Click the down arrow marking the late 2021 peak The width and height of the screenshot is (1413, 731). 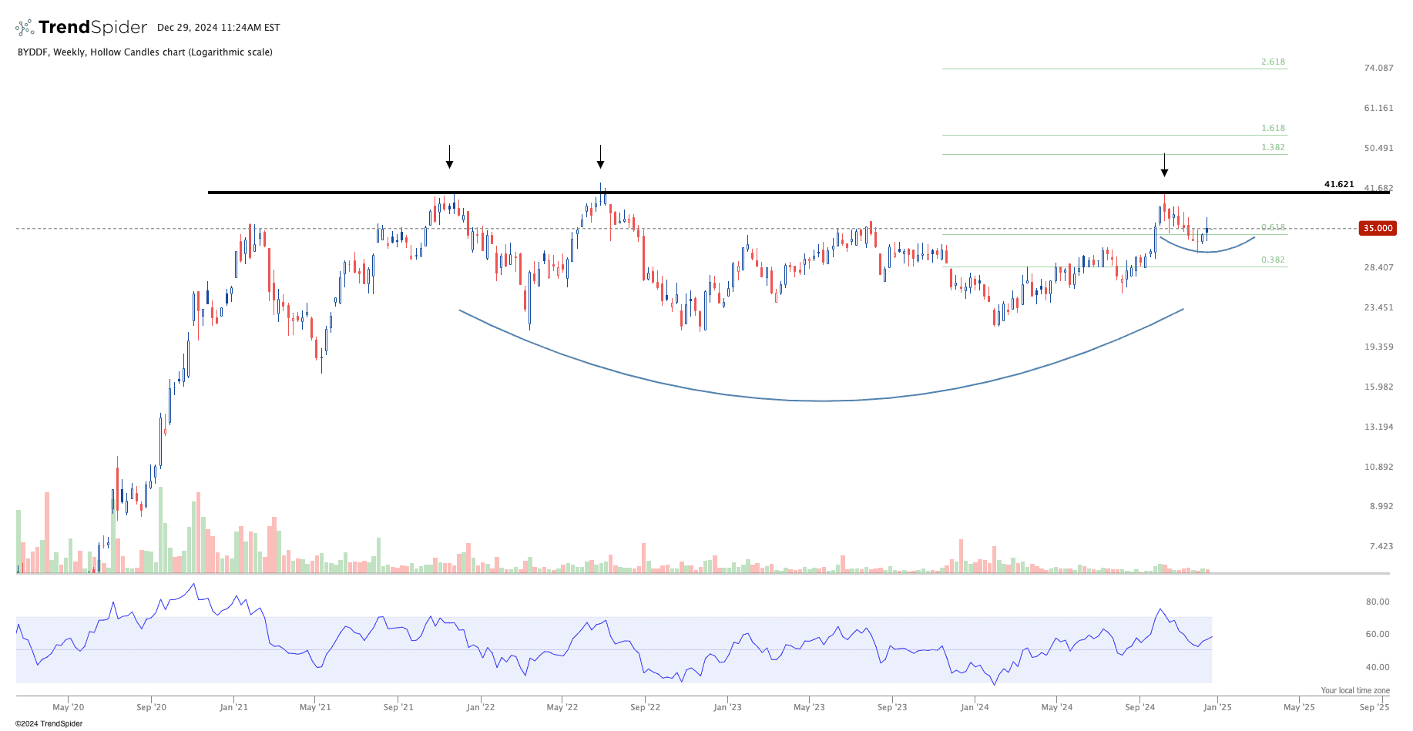pos(449,157)
